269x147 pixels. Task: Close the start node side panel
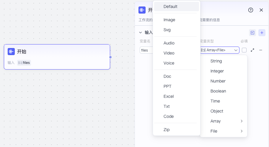pyautogui.click(x=261, y=10)
